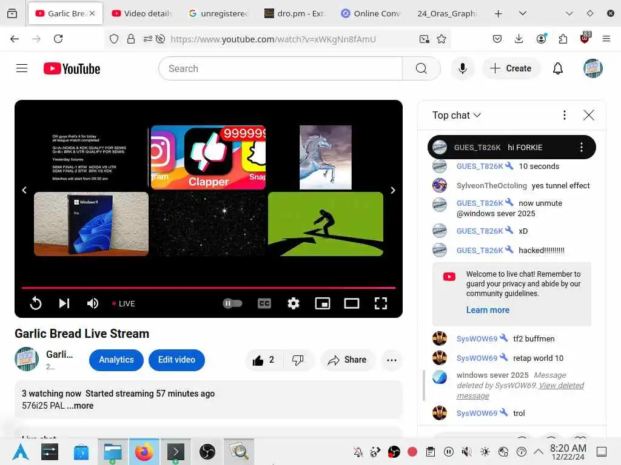Replay the video with the replay icon
Viewport: 621px width, 465px height.
(x=36, y=303)
